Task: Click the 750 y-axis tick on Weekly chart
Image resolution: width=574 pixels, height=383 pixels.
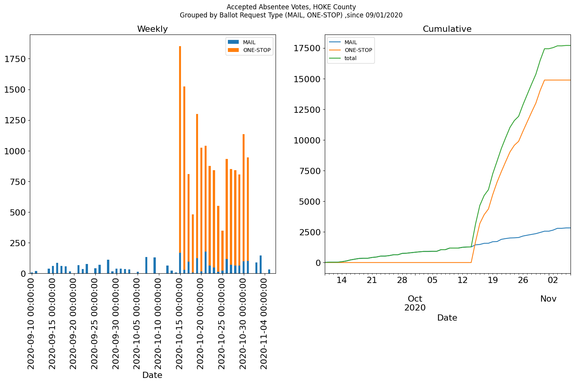Action: 17,182
